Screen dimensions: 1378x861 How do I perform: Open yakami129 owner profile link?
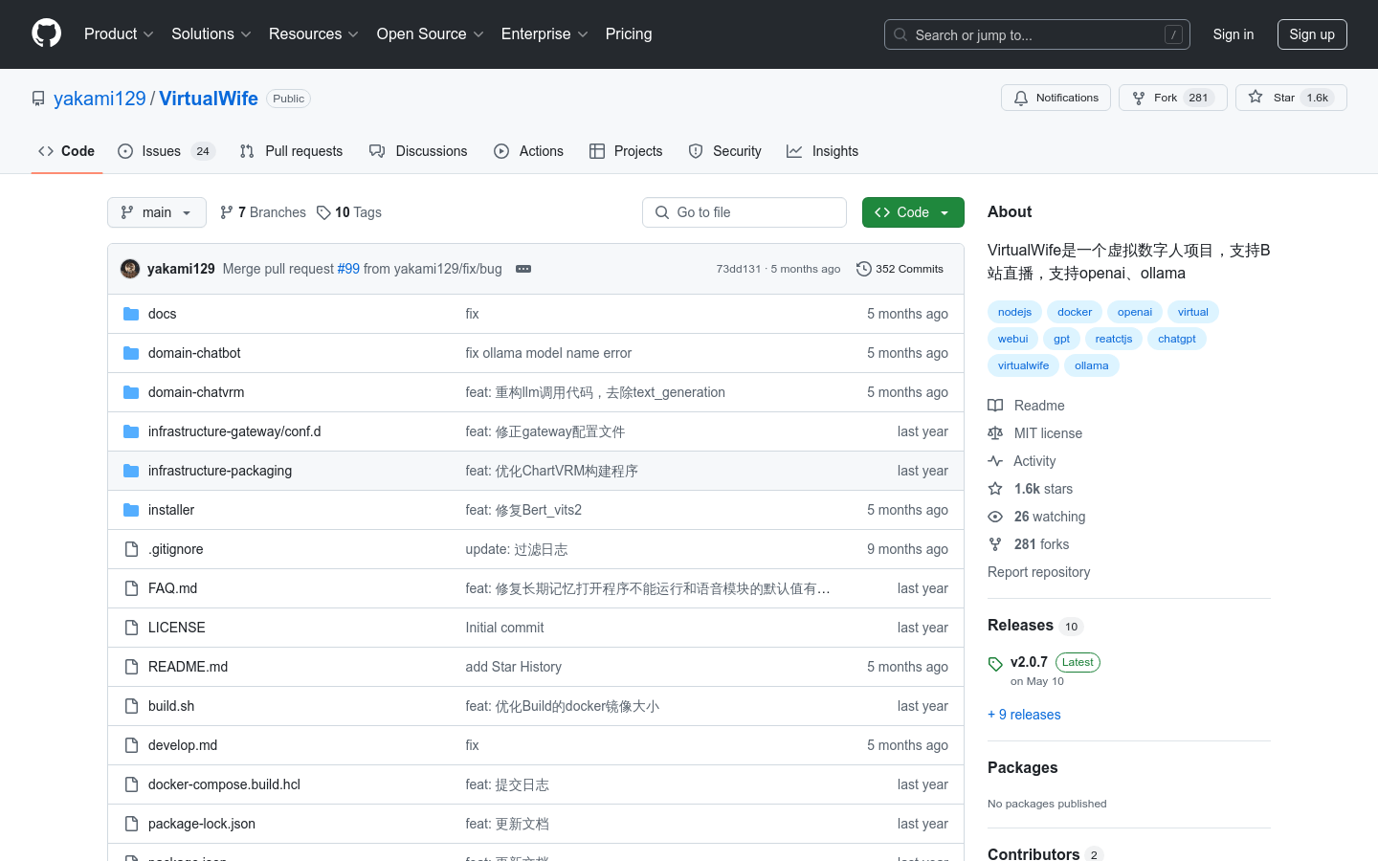[x=100, y=99]
